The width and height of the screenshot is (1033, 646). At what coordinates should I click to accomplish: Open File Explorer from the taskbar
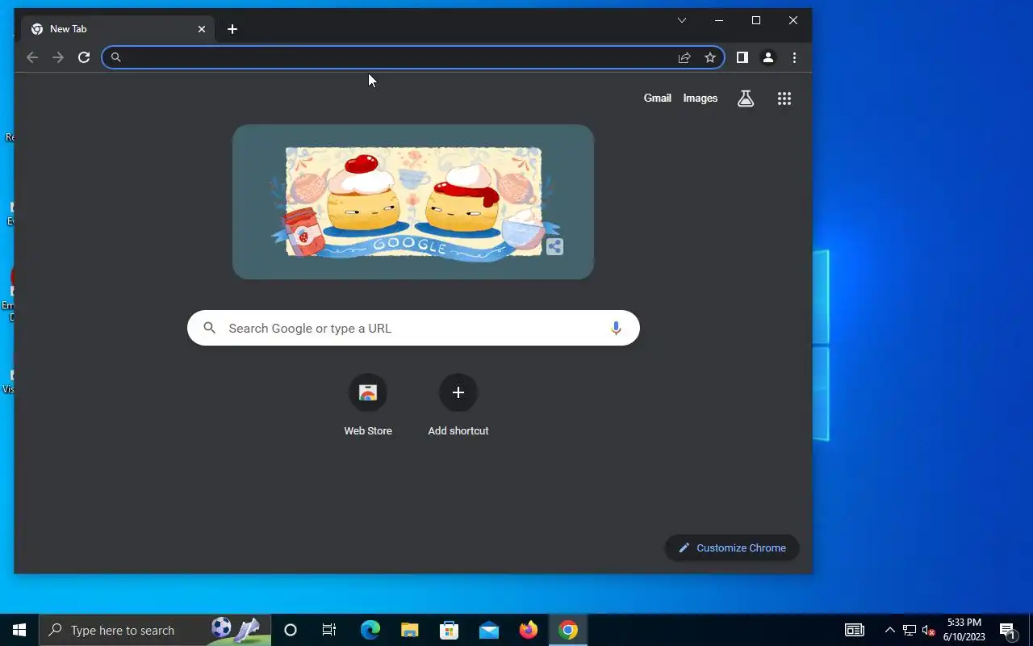click(410, 630)
